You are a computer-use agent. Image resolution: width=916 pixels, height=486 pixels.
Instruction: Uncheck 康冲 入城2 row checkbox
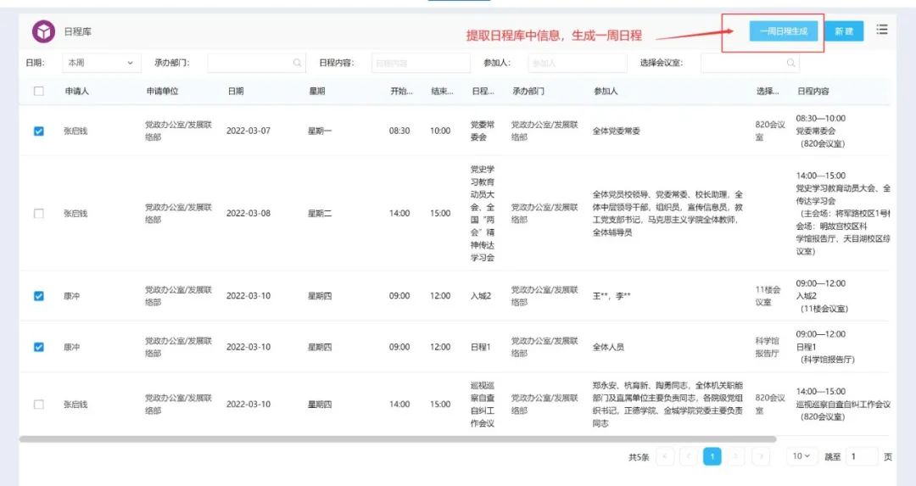tap(38, 296)
